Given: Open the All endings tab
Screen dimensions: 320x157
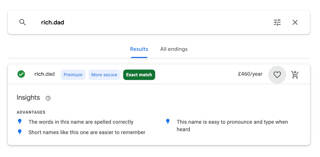Looking at the screenshot, I should point(174,49).
